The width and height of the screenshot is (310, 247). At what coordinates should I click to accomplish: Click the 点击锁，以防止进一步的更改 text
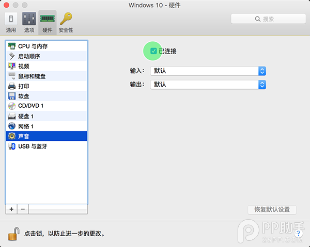tap(65, 234)
